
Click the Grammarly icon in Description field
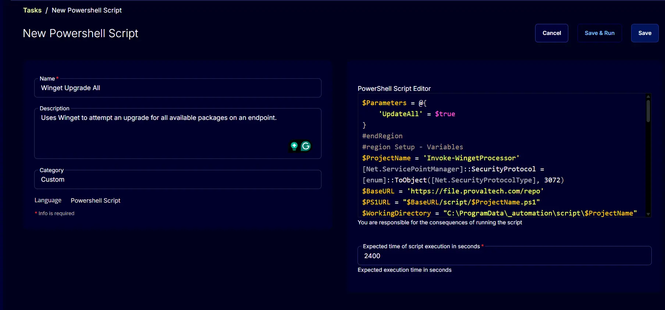pos(306,146)
